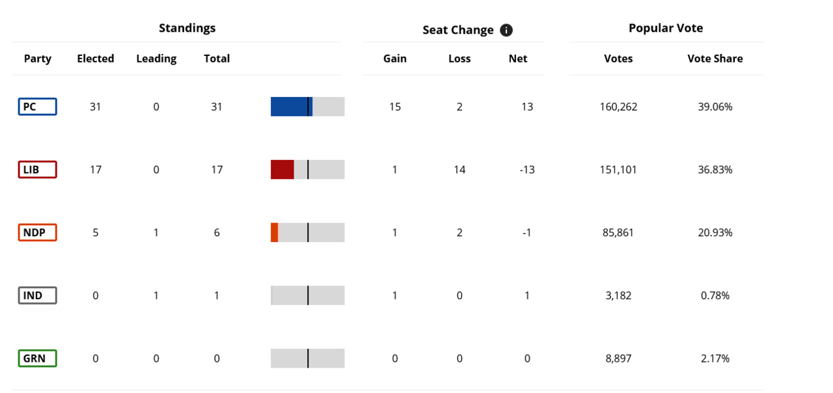Click the LIB net change -13
The width and height of the screenshot is (833, 393).
526,170
